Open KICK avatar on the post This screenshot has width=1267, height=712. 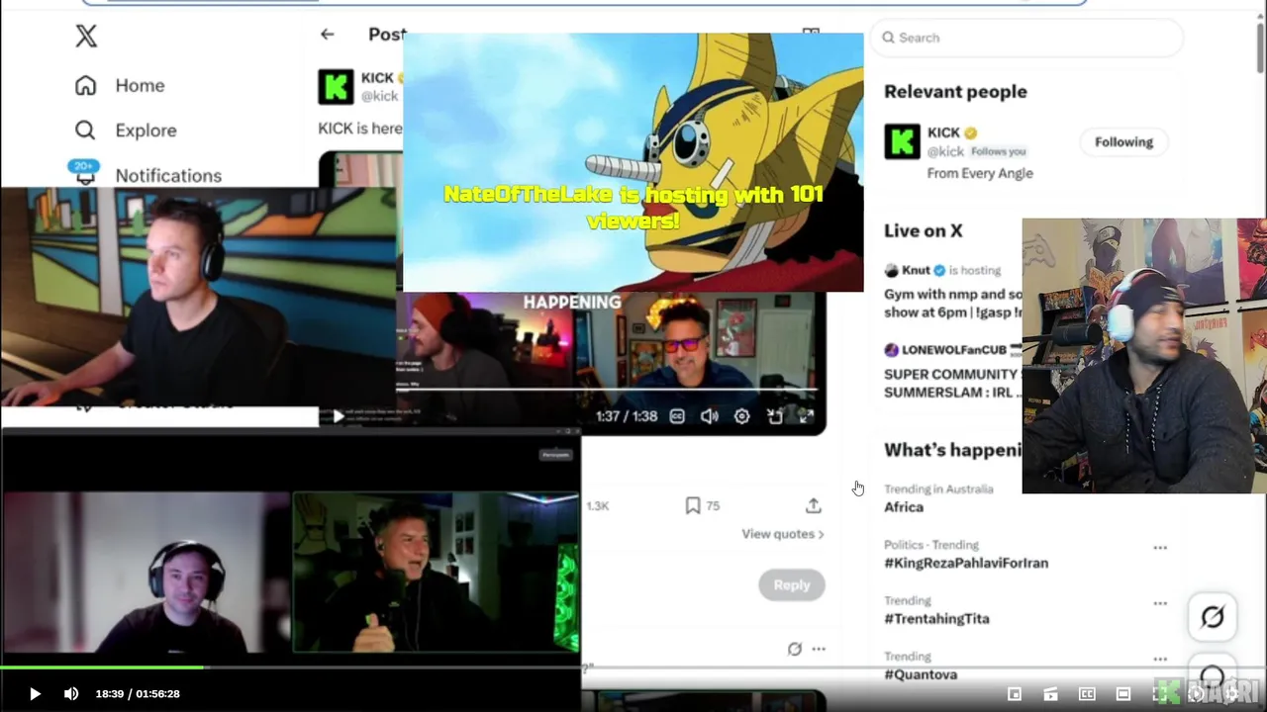point(336,86)
